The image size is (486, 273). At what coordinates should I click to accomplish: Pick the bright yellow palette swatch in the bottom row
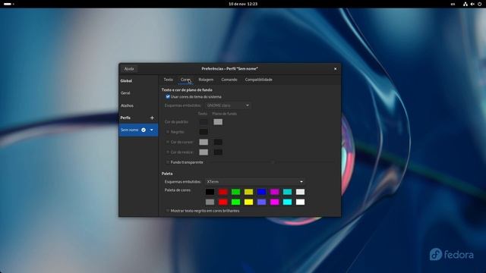tap(248, 202)
